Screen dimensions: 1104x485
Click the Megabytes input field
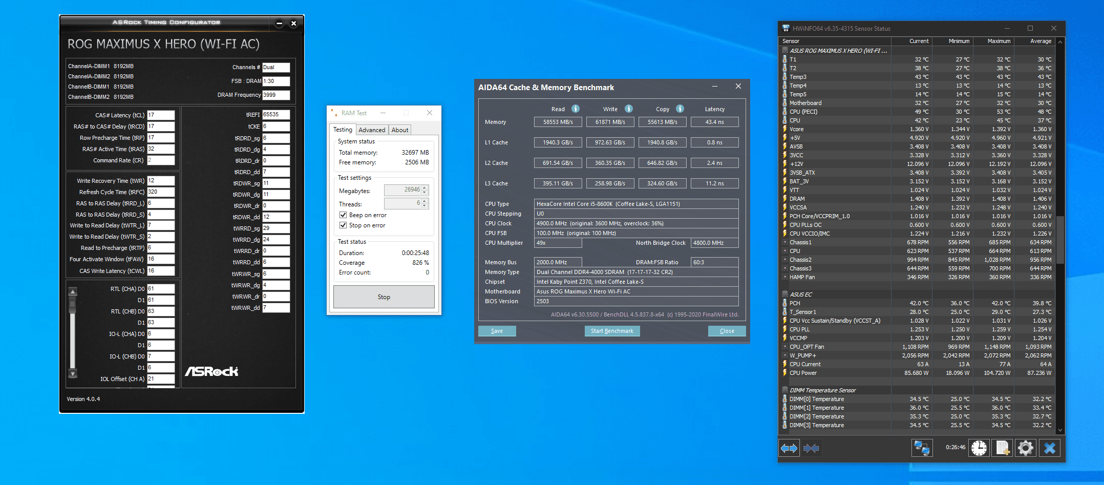(407, 190)
